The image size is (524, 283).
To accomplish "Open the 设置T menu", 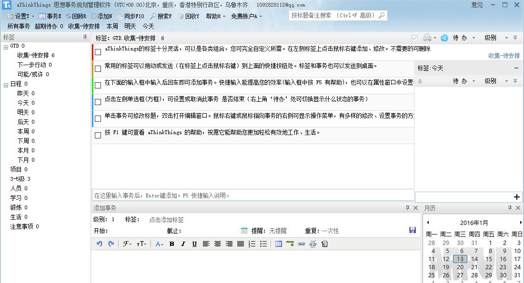I will (20, 16).
